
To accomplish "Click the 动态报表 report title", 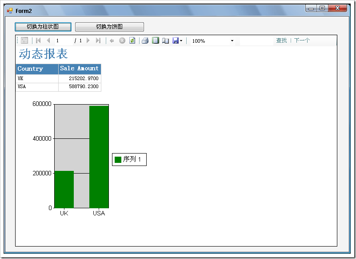I will 43,54.
